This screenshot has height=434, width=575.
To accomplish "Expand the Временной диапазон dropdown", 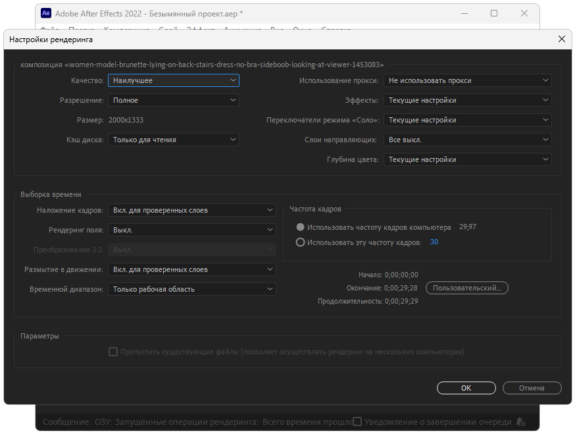I will [x=192, y=289].
